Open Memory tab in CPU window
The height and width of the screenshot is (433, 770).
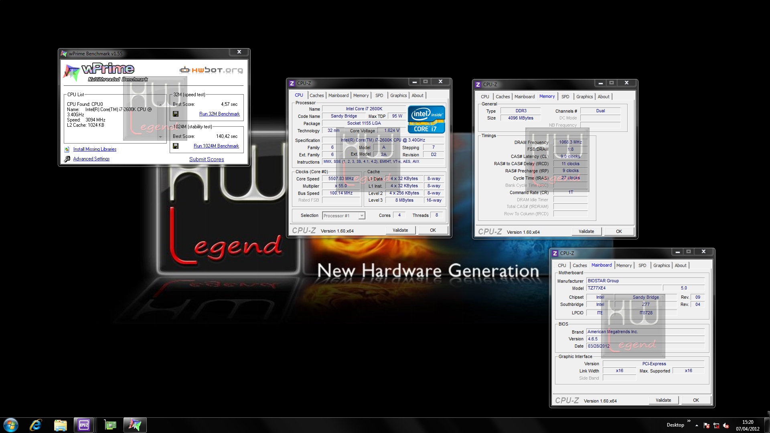361,95
